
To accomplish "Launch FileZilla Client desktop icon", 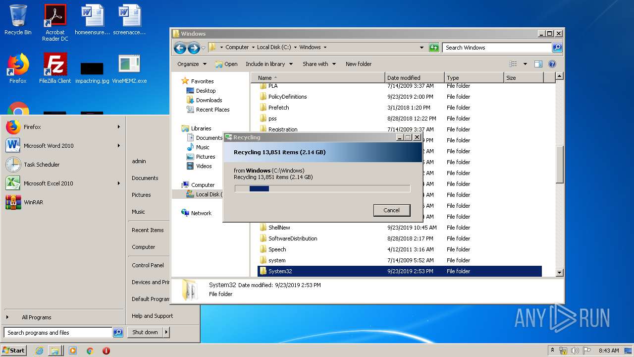I will pyautogui.click(x=55, y=68).
